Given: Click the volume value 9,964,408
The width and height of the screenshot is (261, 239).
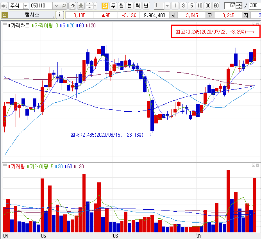Looking at the screenshot, I should [x=154, y=16].
